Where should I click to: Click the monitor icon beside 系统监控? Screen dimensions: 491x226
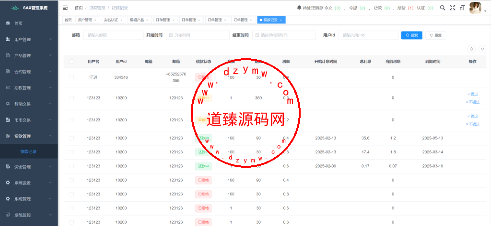pos(8,215)
